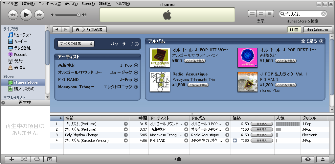Add a new playlist with plus button
The height and width of the screenshot is (164, 335).
(x=11, y=159)
